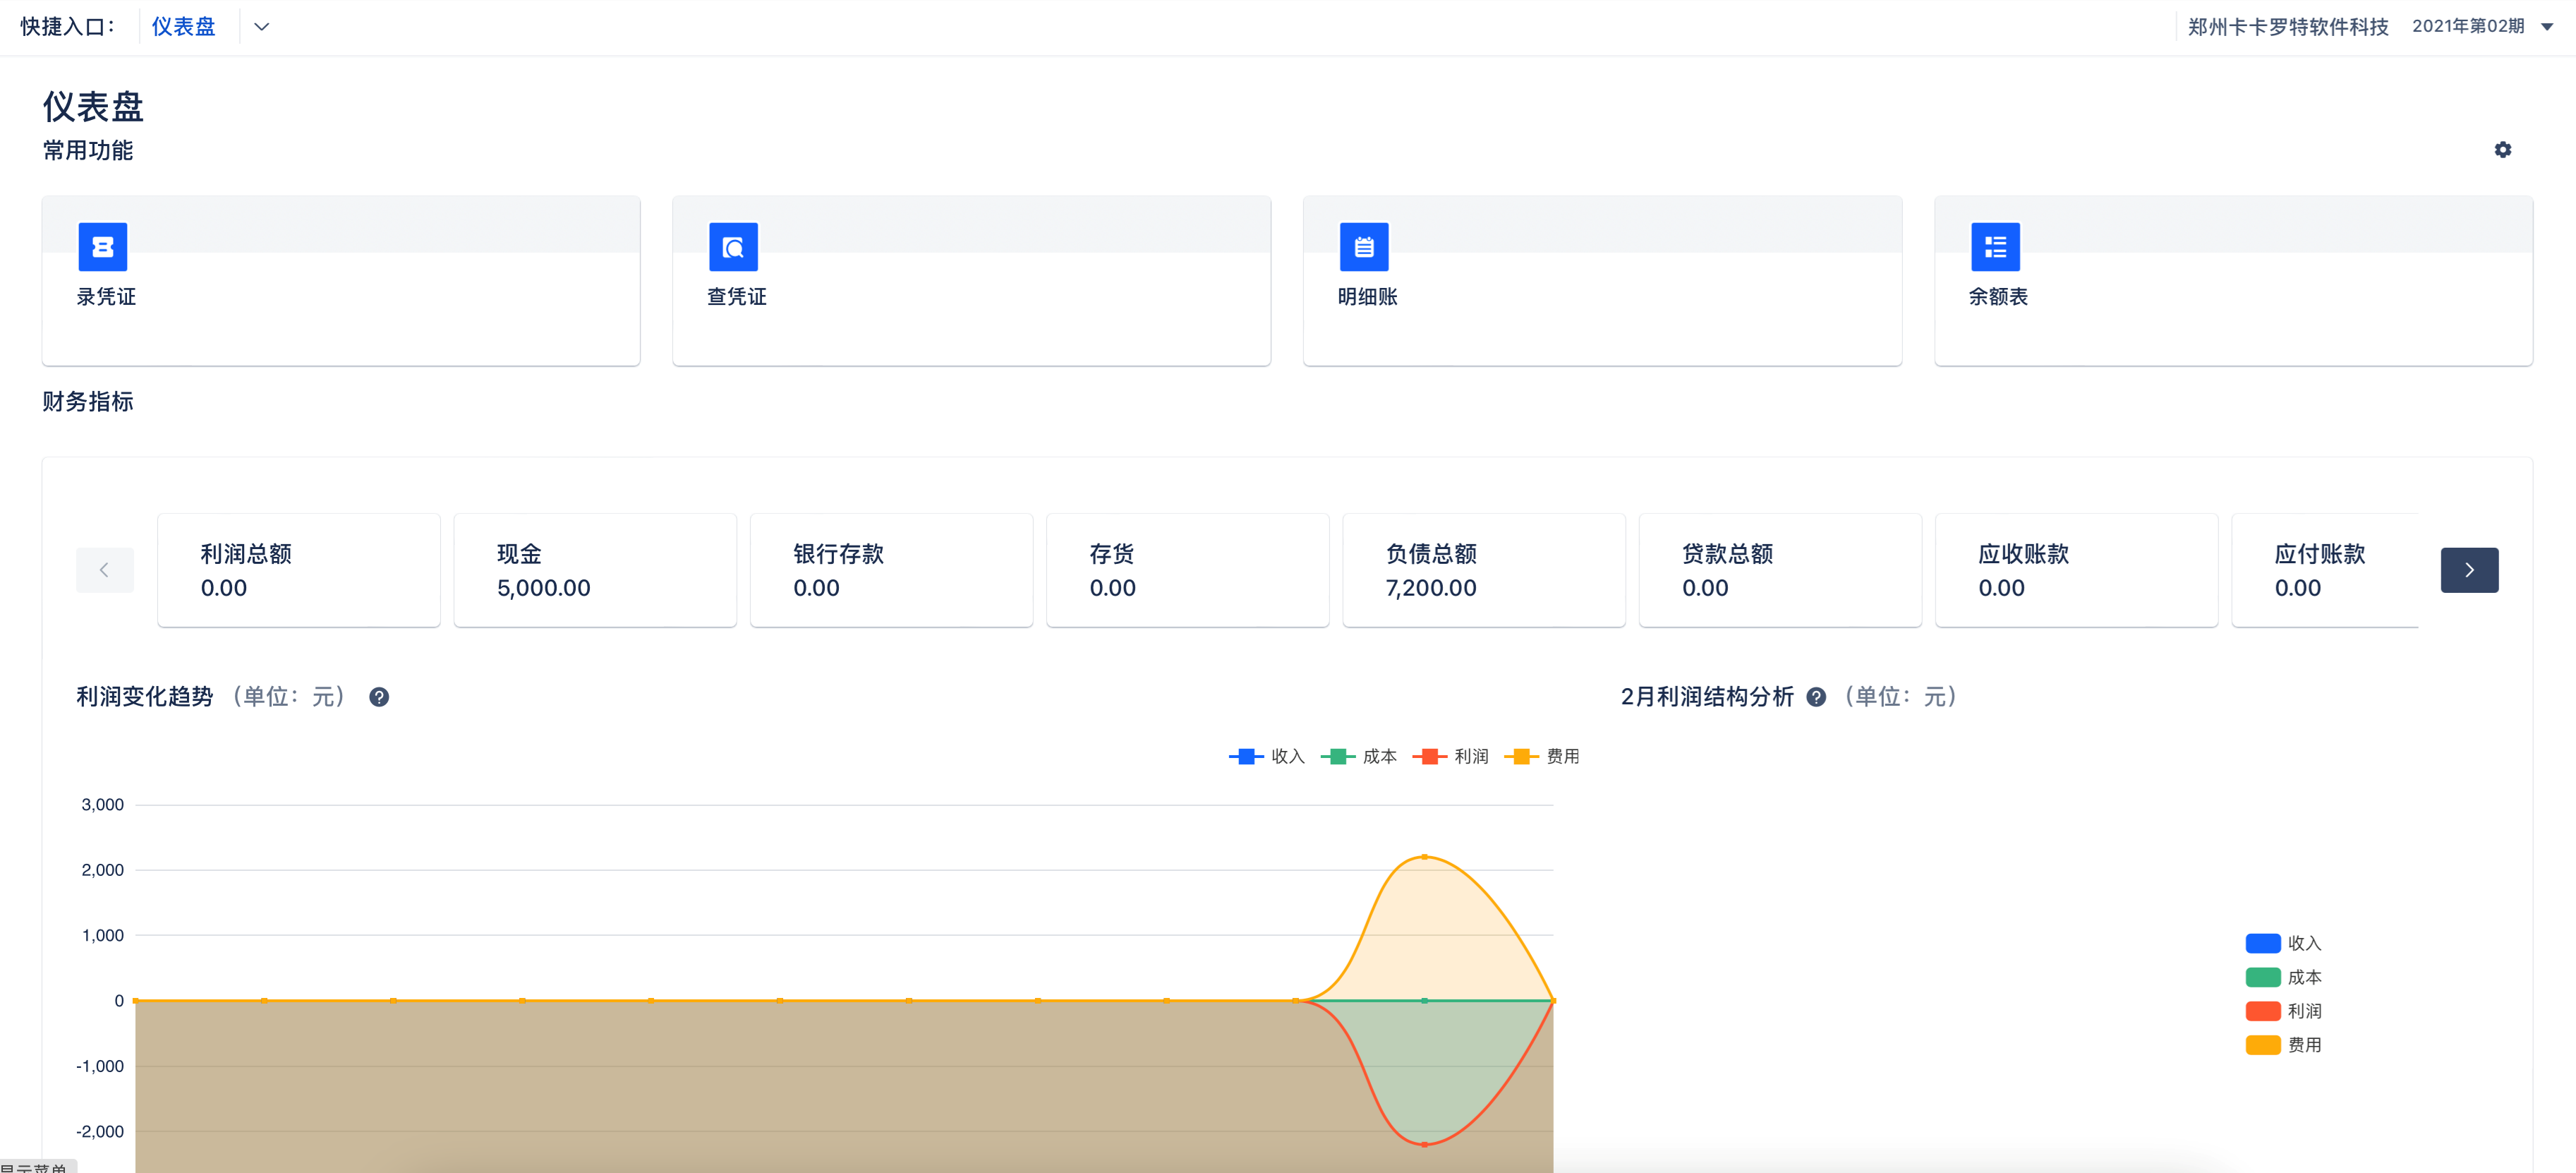Open the 录凭证 voucher entry icon
The image size is (2576, 1173).
(103, 247)
